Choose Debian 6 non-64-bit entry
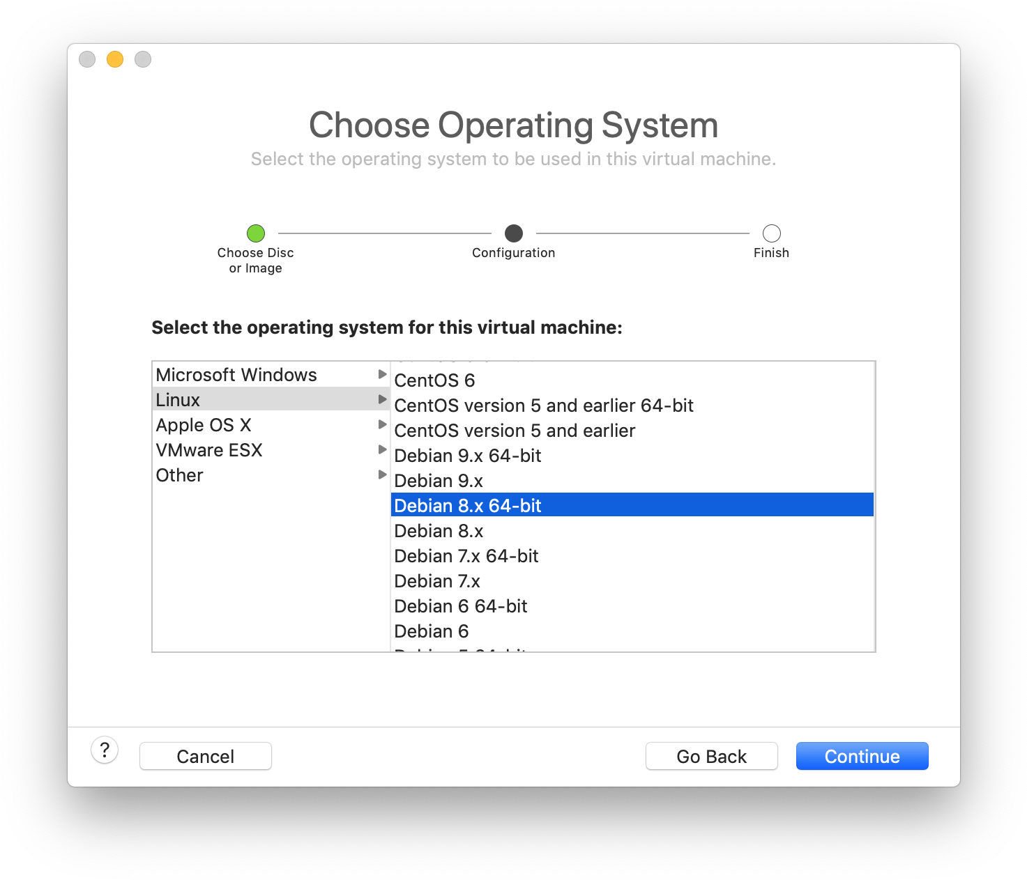Viewport: 1027px width, 880px height. [632, 631]
